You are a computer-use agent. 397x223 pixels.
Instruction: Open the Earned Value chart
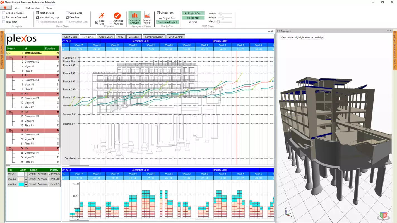click(x=147, y=18)
